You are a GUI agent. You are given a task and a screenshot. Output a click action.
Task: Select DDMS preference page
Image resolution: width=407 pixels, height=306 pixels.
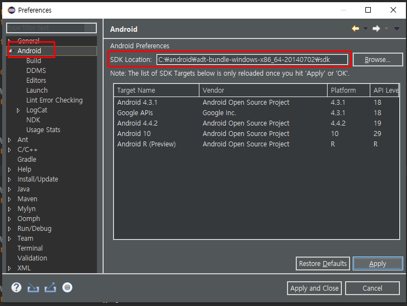[36, 70]
